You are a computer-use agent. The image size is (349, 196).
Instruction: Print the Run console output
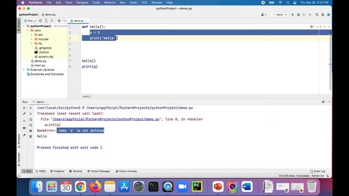[x=31, y=131]
